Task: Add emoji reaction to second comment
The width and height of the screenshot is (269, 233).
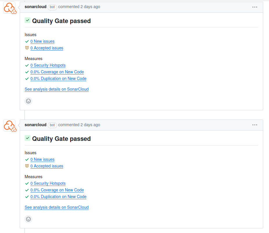Action: [x=28, y=219]
